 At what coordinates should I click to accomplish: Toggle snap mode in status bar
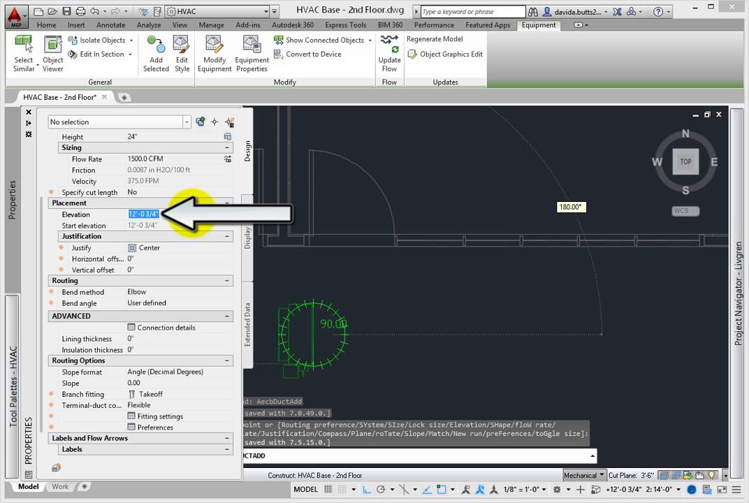click(342, 489)
